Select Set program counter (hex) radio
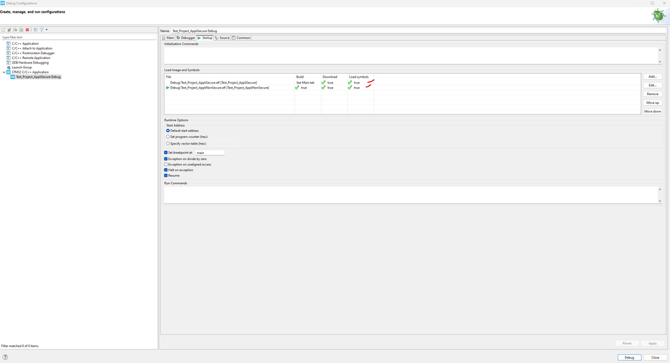The image size is (670, 363). [168, 137]
